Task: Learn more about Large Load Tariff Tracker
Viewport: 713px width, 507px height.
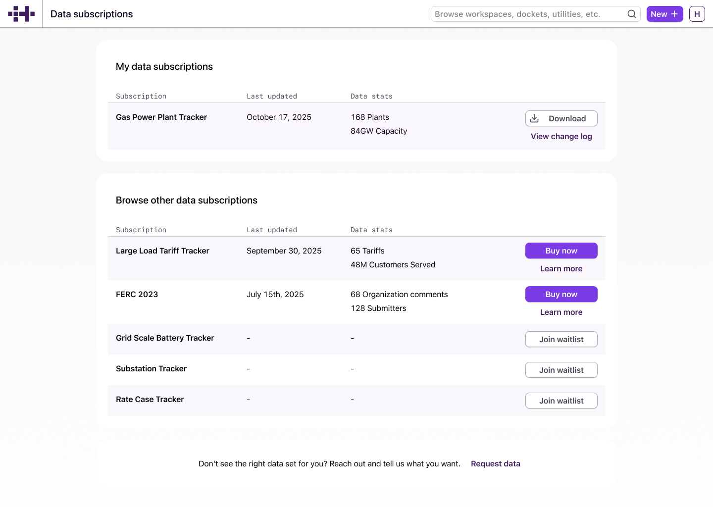Action: click(561, 268)
